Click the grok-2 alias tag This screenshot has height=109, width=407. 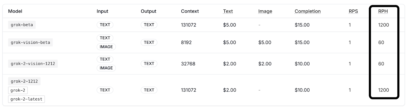(x=18, y=90)
